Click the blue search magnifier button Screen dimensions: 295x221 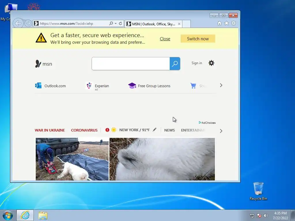click(x=175, y=64)
